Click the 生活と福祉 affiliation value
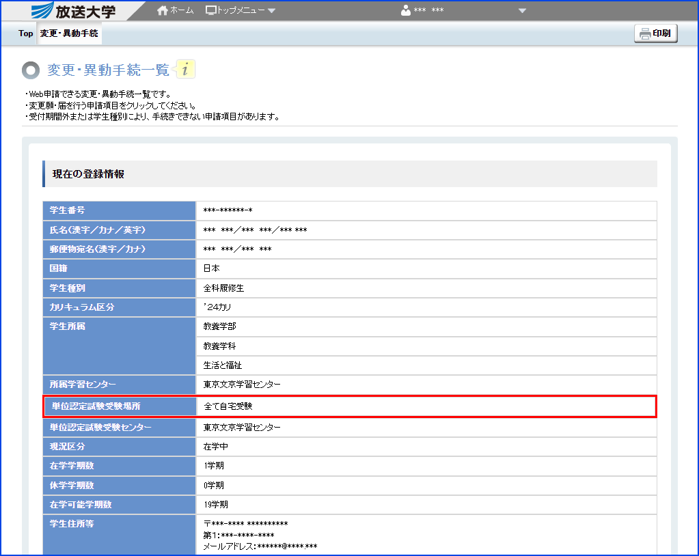Viewport: 699px width, 556px height. (223, 365)
